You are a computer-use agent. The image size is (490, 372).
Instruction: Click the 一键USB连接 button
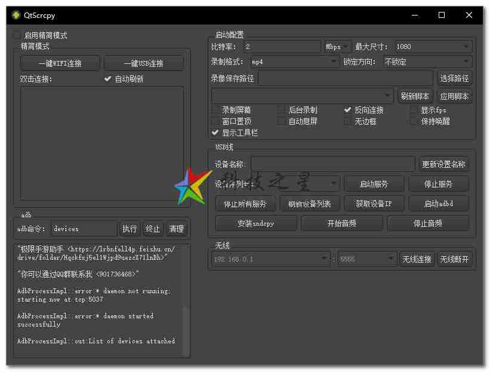pos(144,63)
